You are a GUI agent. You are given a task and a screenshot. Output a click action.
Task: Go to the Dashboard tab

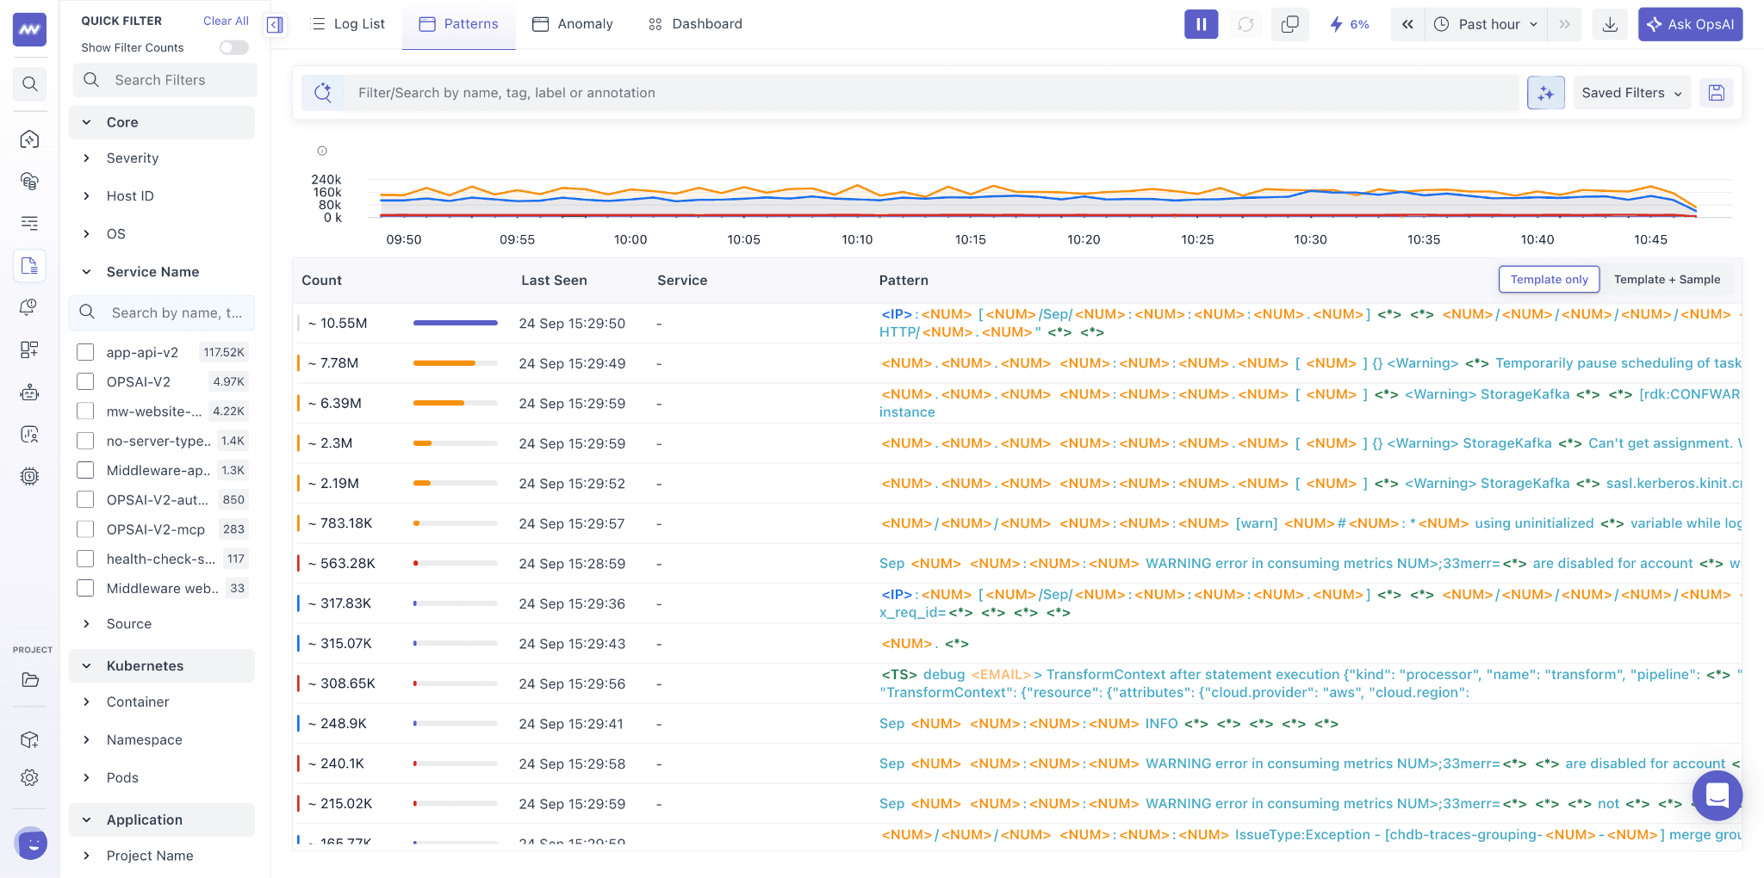coord(695,24)
